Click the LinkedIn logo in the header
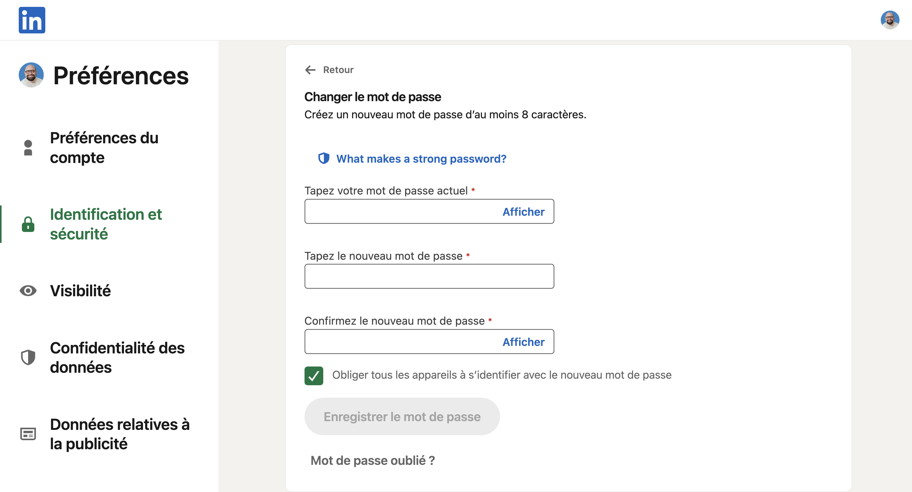 point(32,20)
